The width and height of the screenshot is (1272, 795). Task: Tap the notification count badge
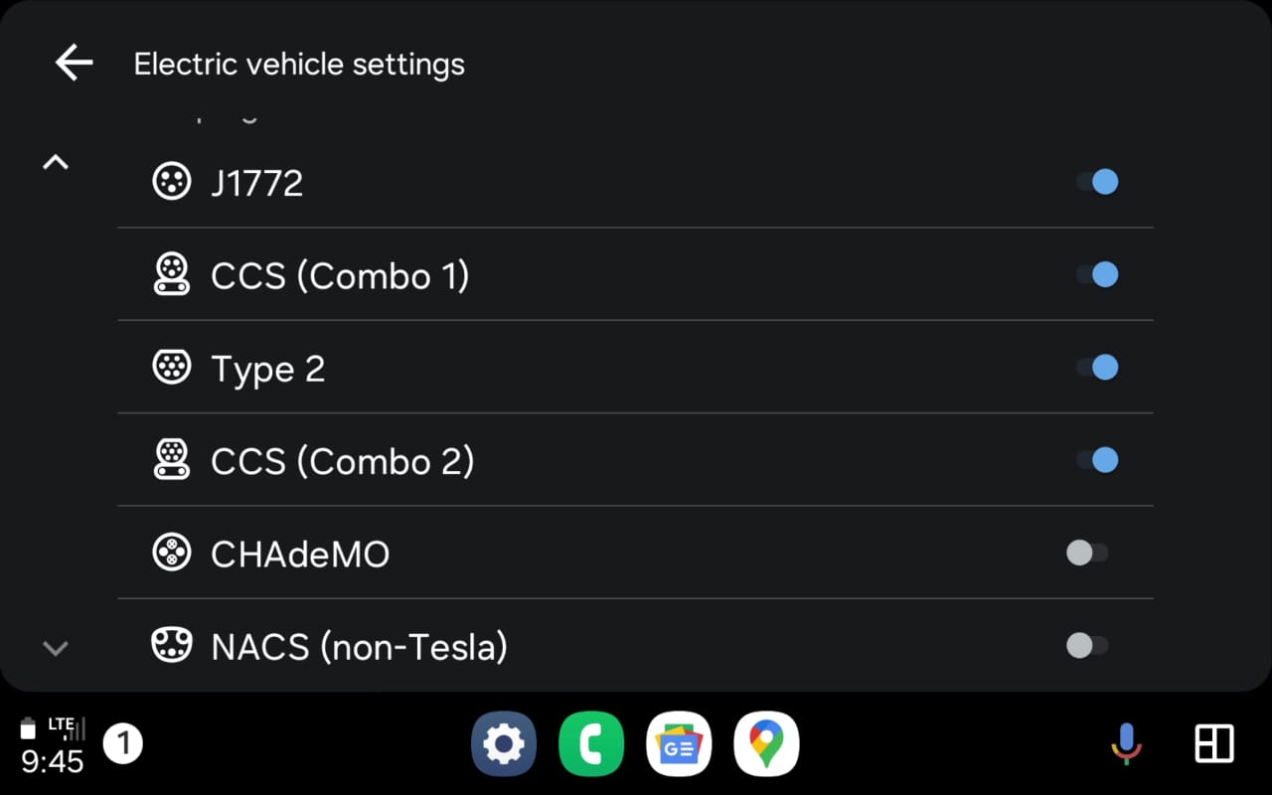tap(123, 742)
